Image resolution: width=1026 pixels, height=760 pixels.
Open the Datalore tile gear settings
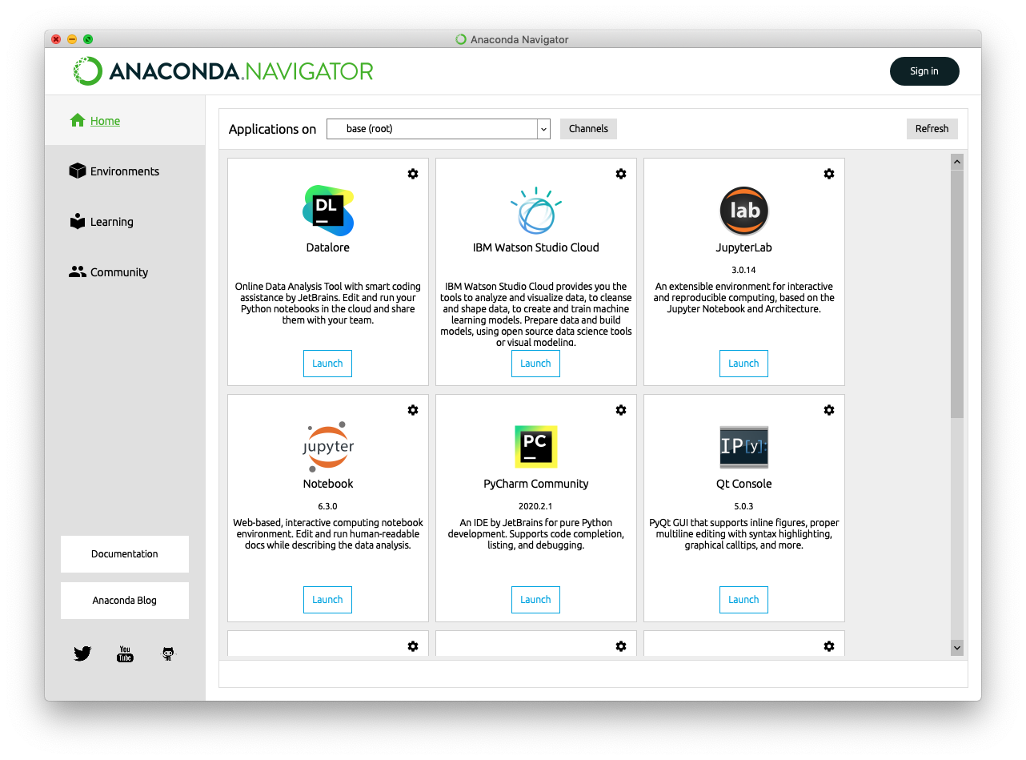413,174
